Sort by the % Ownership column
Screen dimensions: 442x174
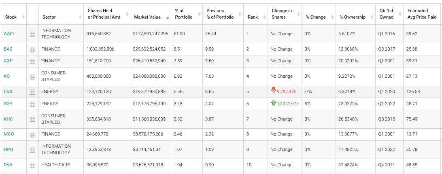coord(372,17)
